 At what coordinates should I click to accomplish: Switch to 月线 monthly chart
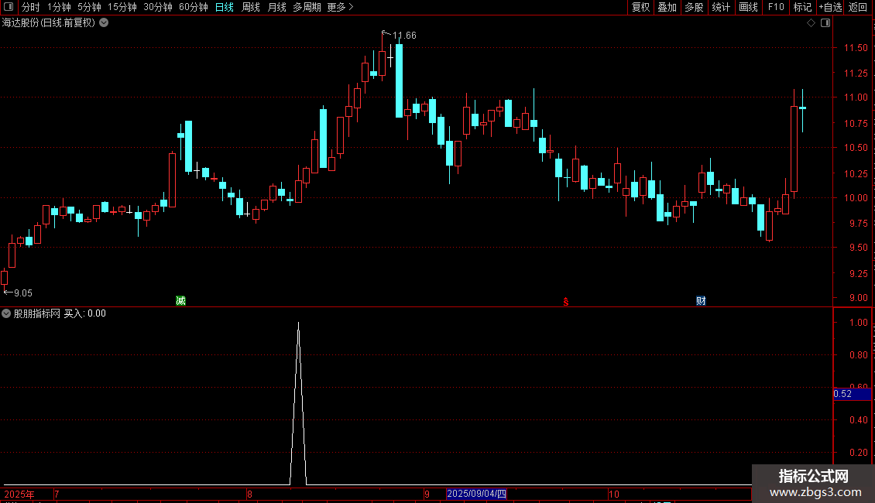(x=276, y=7)
